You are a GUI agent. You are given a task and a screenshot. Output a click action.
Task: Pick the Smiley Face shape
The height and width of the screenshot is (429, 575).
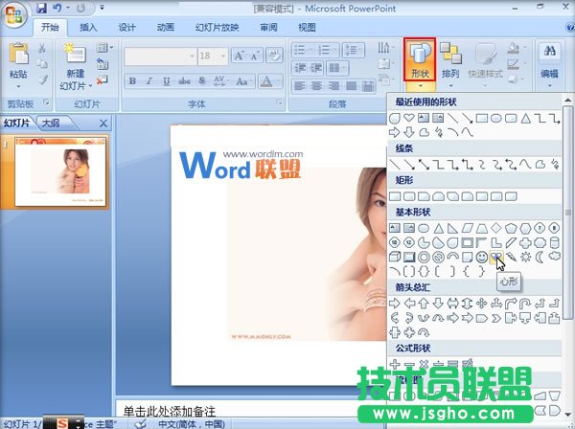(x=481, y=257)
